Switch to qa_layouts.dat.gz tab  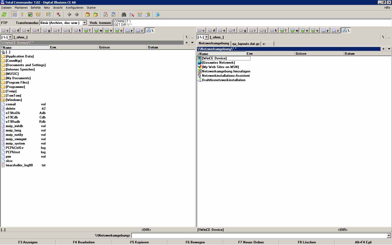click(x=246, y=44)
